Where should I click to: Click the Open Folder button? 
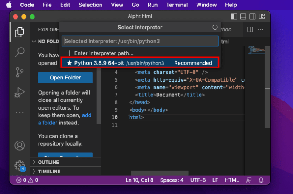pos(65,78)
